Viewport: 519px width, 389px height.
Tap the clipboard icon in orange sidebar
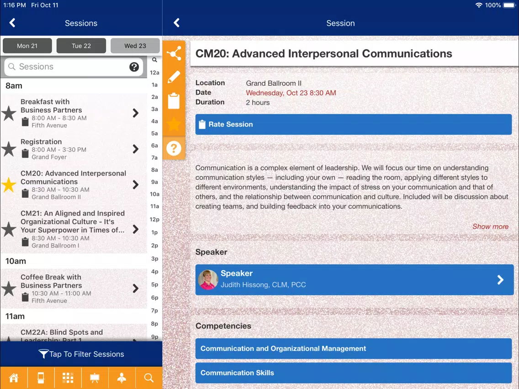(174, 100)
